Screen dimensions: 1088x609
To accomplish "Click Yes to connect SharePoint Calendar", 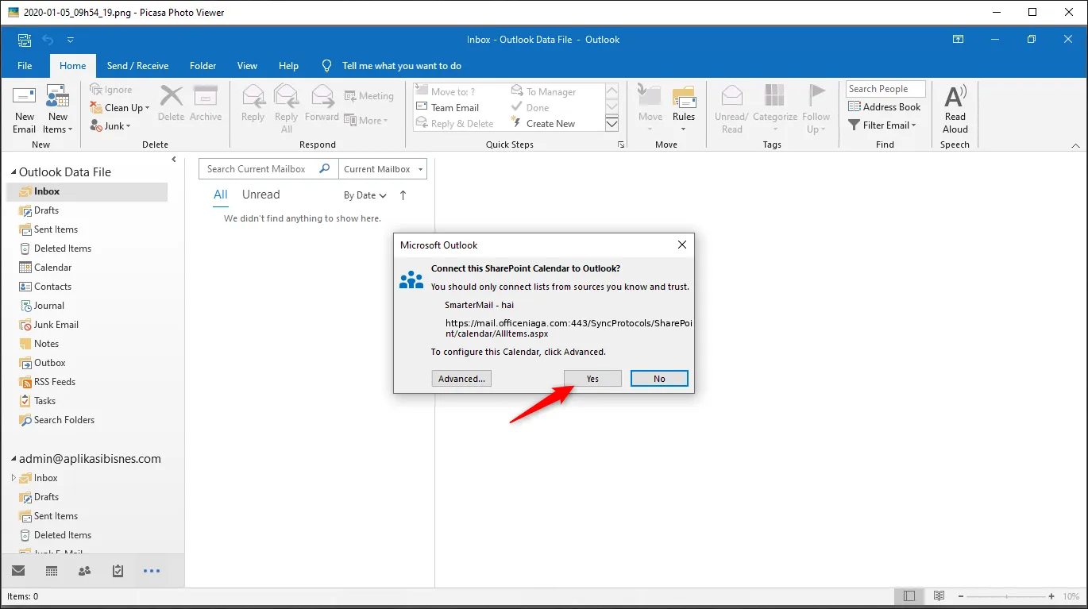I will point(592,379).
